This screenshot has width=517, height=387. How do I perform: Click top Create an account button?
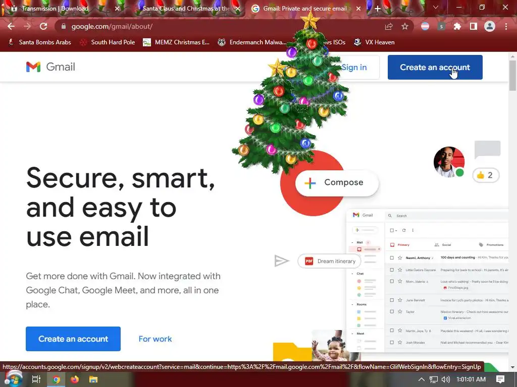click(435, 67)
